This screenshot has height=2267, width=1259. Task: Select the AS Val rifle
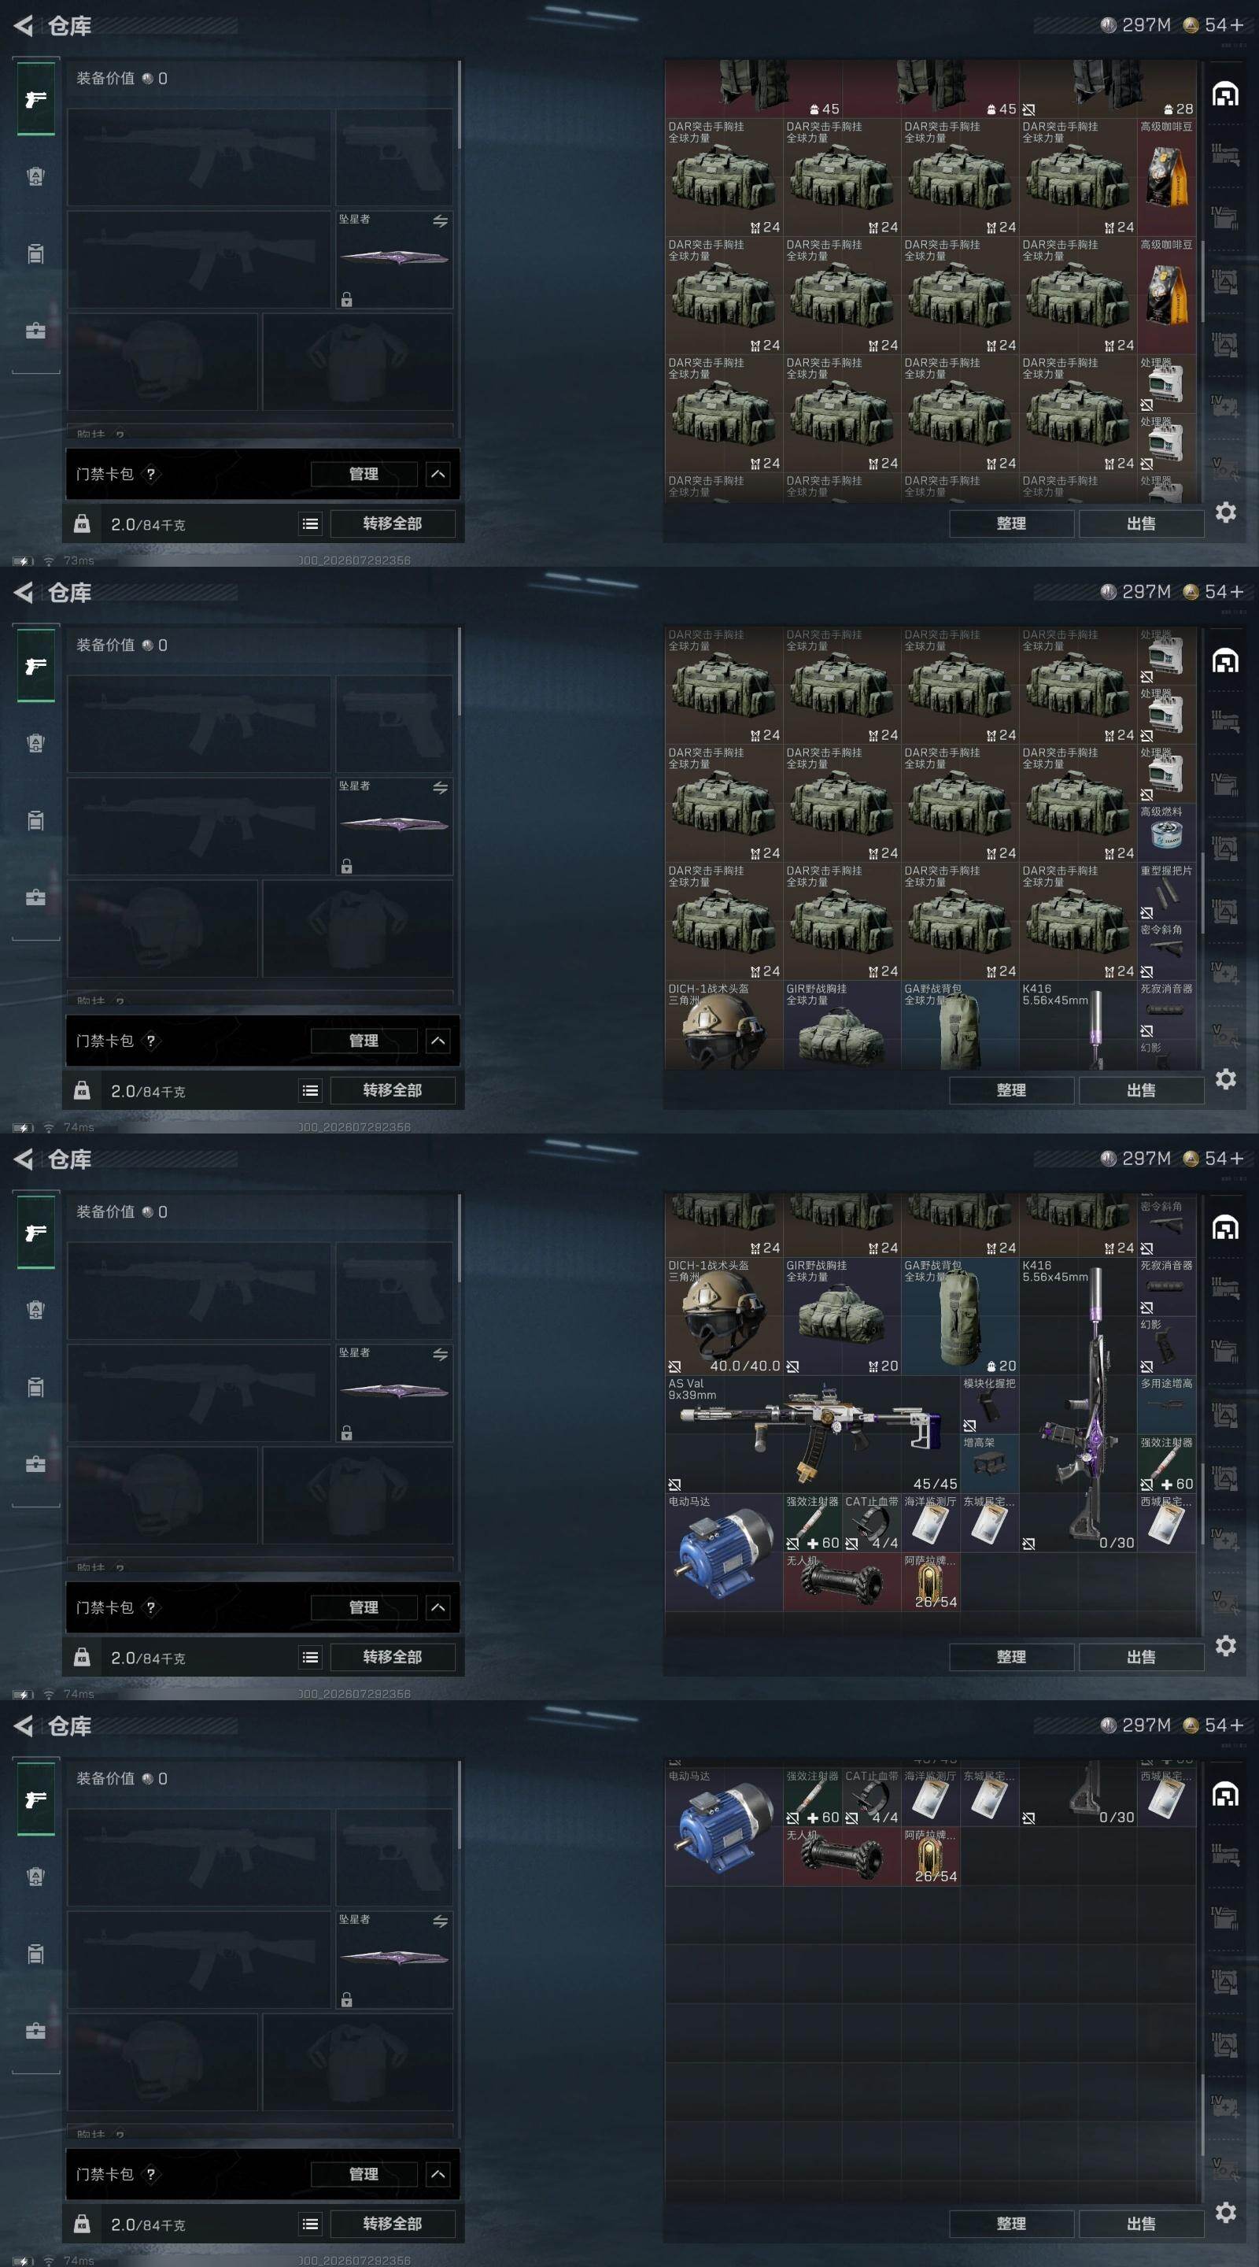click(x=812, y=1433)
